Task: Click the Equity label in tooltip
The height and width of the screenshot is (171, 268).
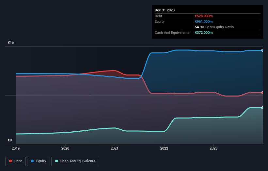Action: [160, 21]
